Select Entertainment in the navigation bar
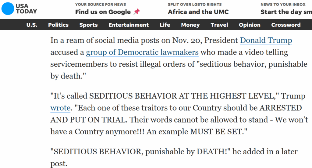 click(x=129, y=25)
